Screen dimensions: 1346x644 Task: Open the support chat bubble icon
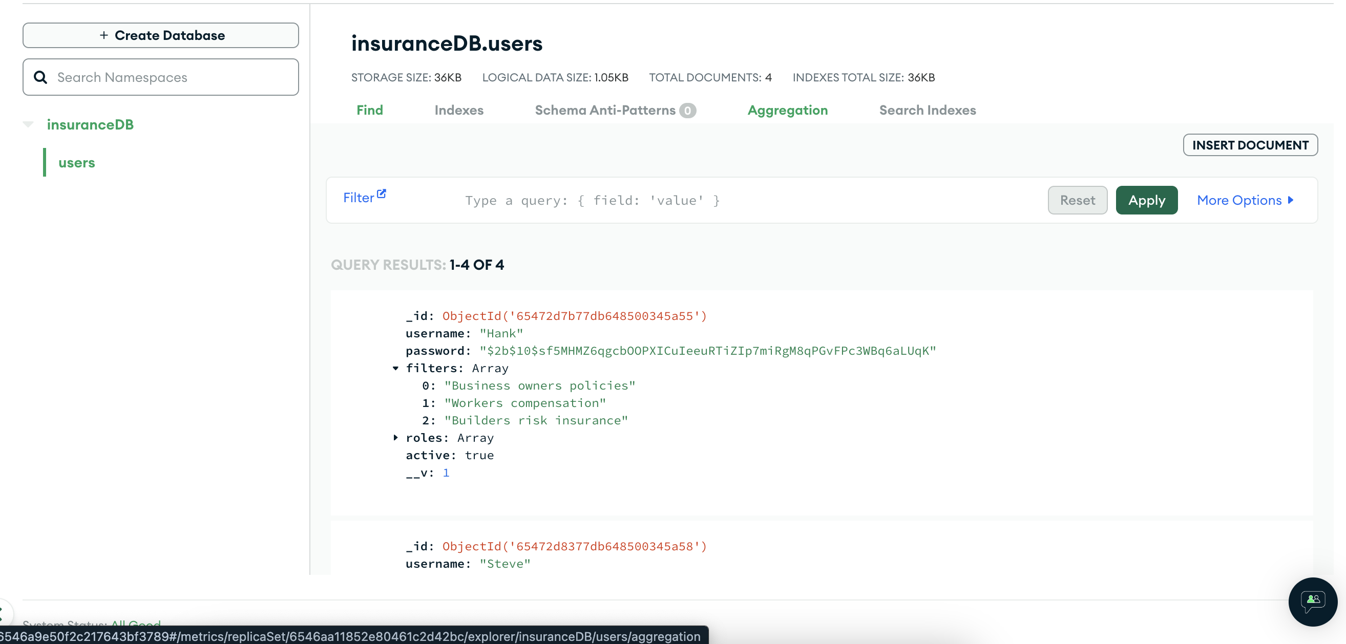[1312, 601]
